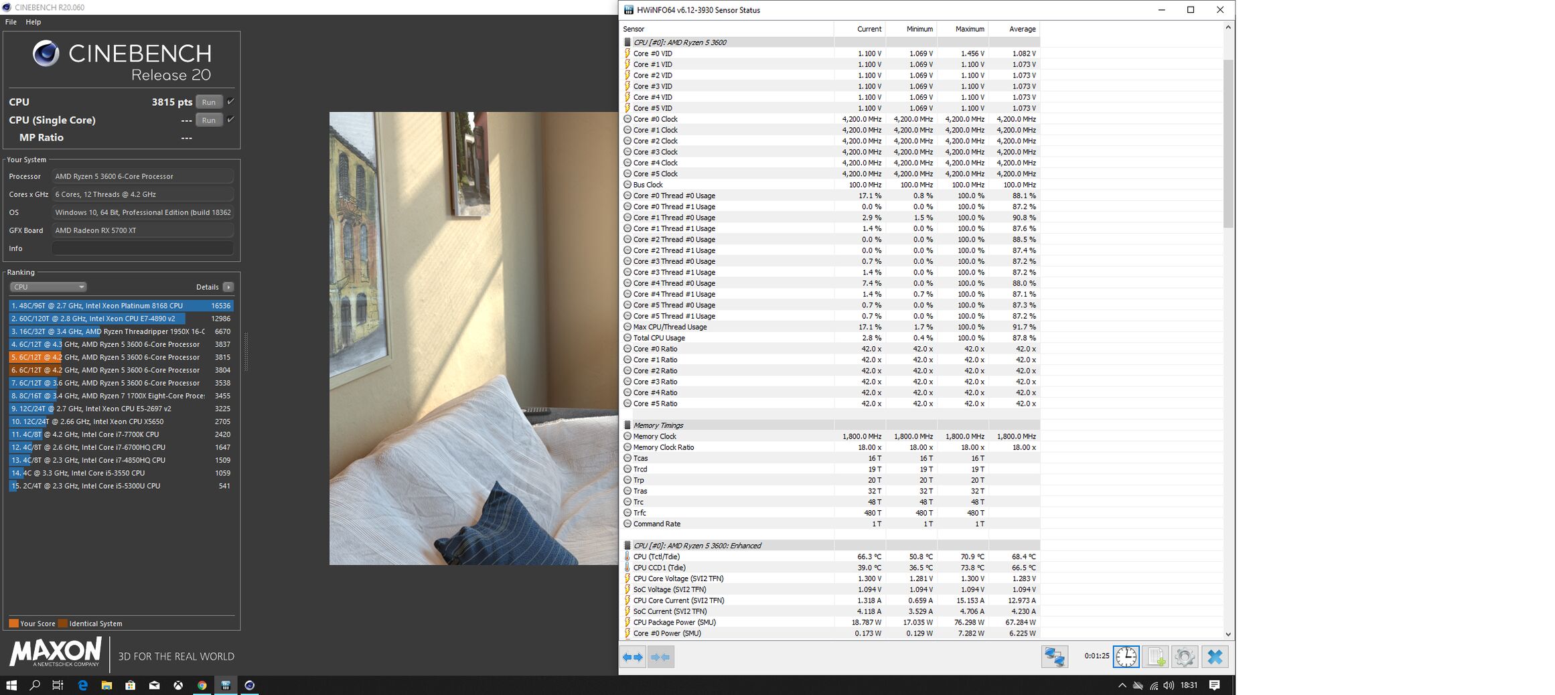Open HWiNFO sensor settings gear icon
Viewport: 1555px width, 695px height.
tap(1185, 657)
